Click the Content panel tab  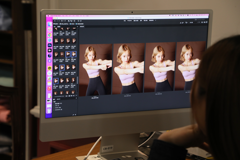click(x=59, y=27)
